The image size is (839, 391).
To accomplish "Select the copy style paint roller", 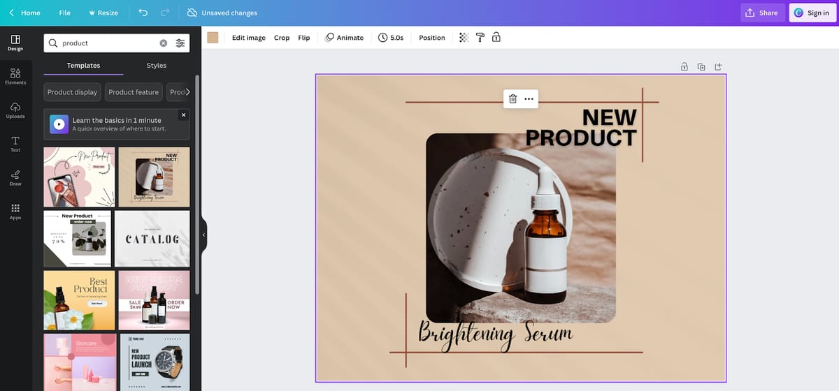I will tap(480, 38).
